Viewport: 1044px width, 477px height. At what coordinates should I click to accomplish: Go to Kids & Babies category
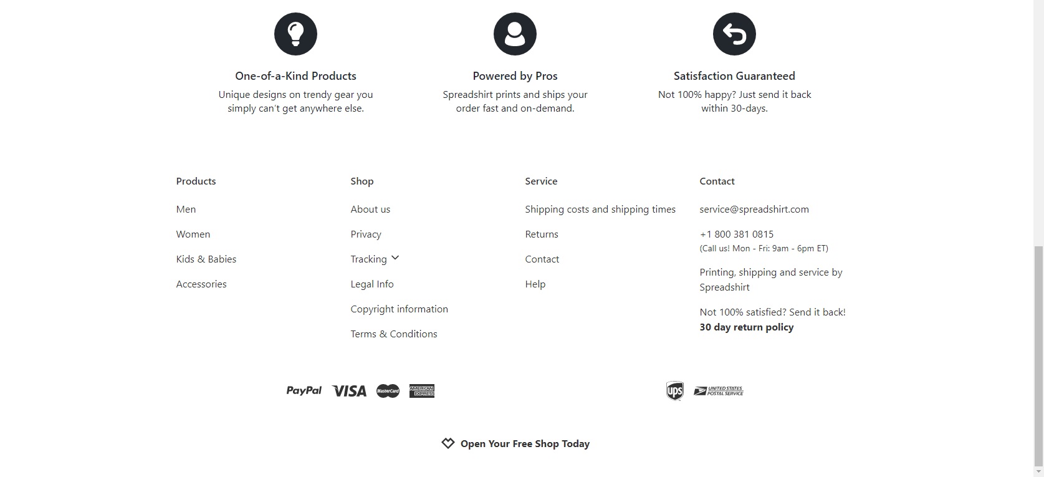click(206, 259)
